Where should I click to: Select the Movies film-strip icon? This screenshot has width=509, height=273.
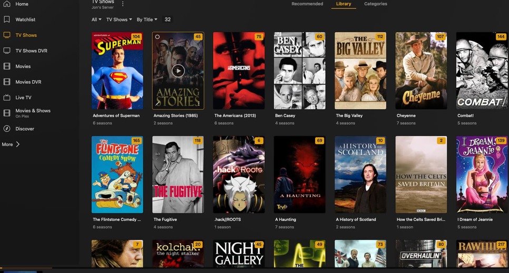tap(7, 66)
